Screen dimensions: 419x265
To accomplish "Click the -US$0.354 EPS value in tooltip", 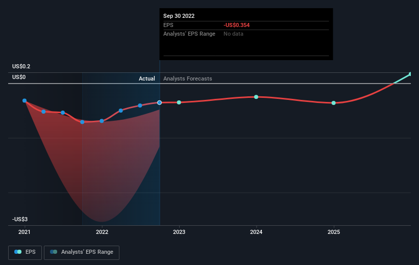I will pyautogui.click(x=236, y=25).
